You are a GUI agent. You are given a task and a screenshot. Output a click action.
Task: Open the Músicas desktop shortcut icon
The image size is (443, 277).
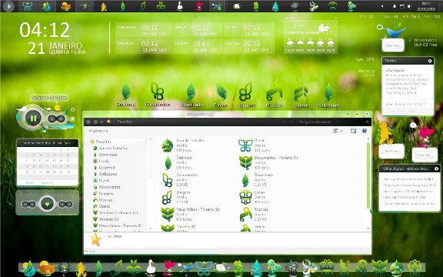tap(274, 92)
